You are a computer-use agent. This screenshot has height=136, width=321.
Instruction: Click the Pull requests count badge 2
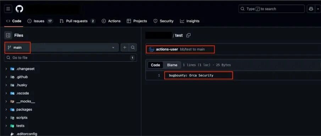(x=93, y=21)
